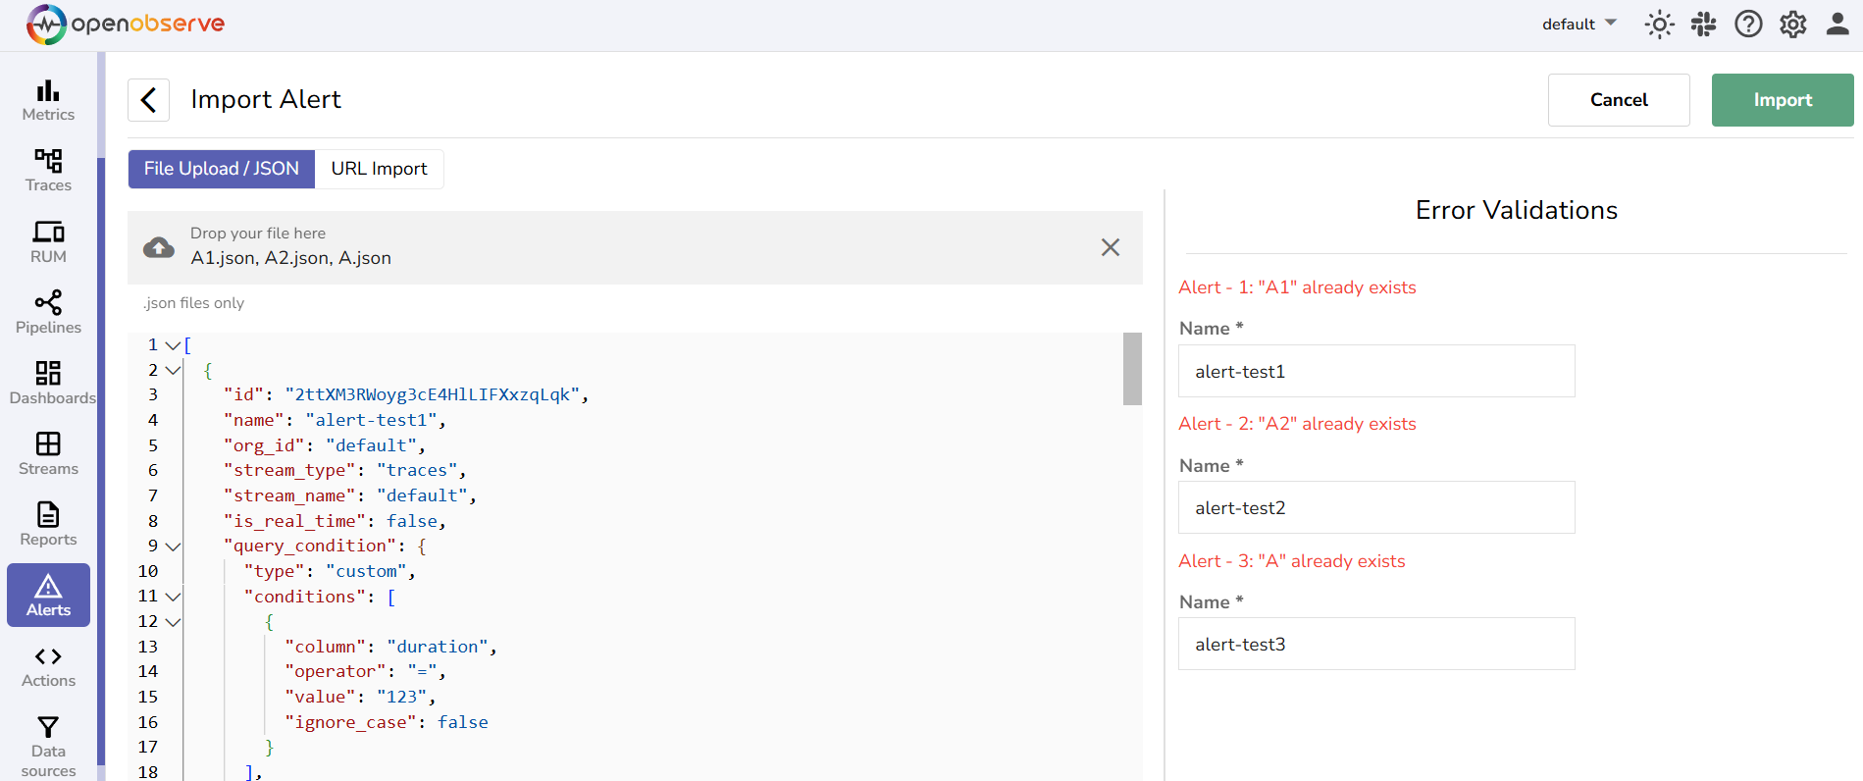Viewport: 1863px width, 781px height.
Task: Remove uploaded files with X icon
Action: pos(1110,247)
